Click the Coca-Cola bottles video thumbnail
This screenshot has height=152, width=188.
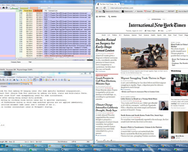pyautogui.click(x=179, y=85)
